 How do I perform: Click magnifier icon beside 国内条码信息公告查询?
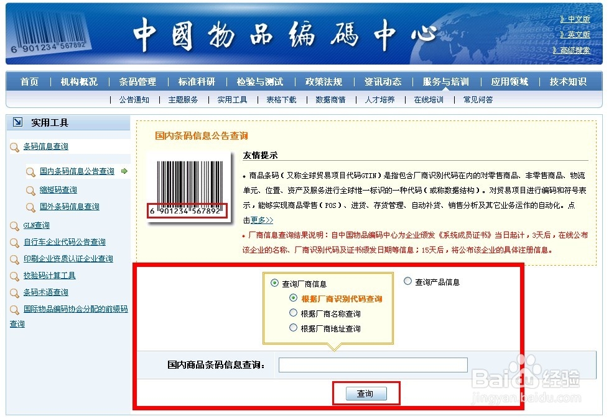point(30,172)
